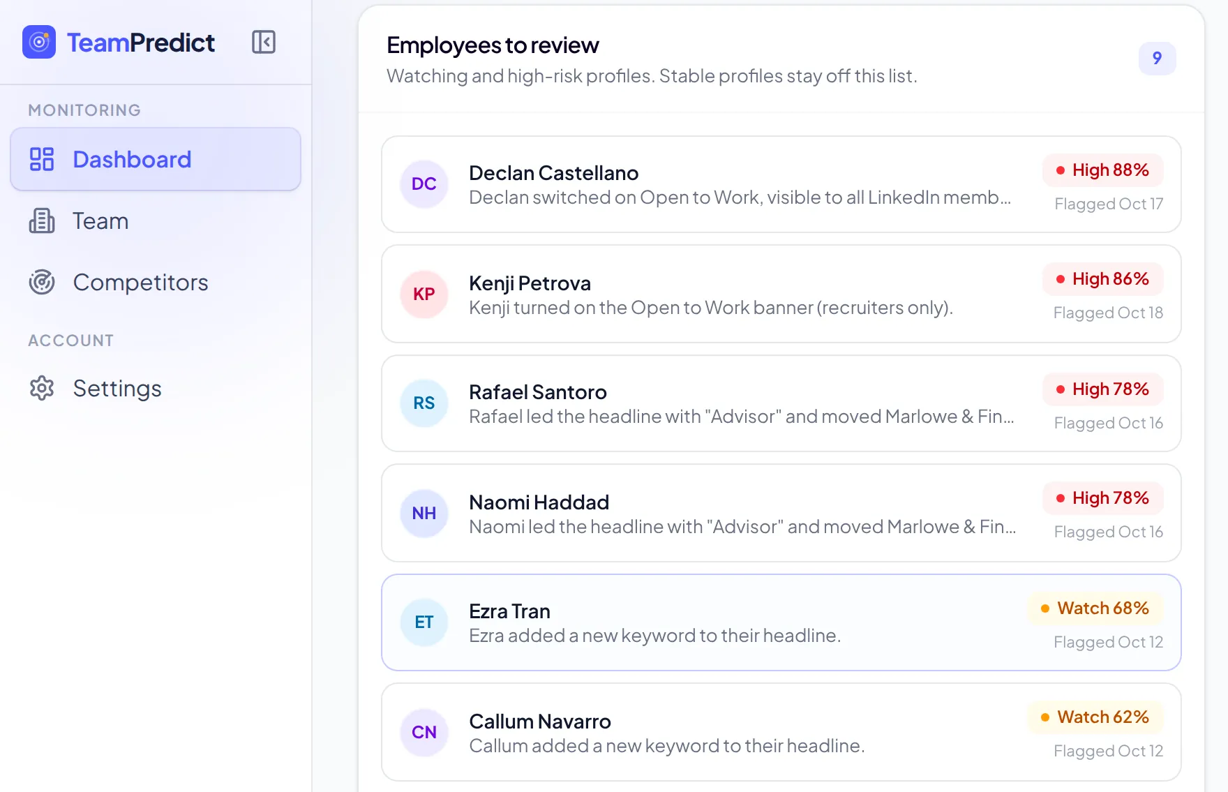Open Naomi Haddad's profile name
Screen dimensions: 1228x792
[539, 502]
